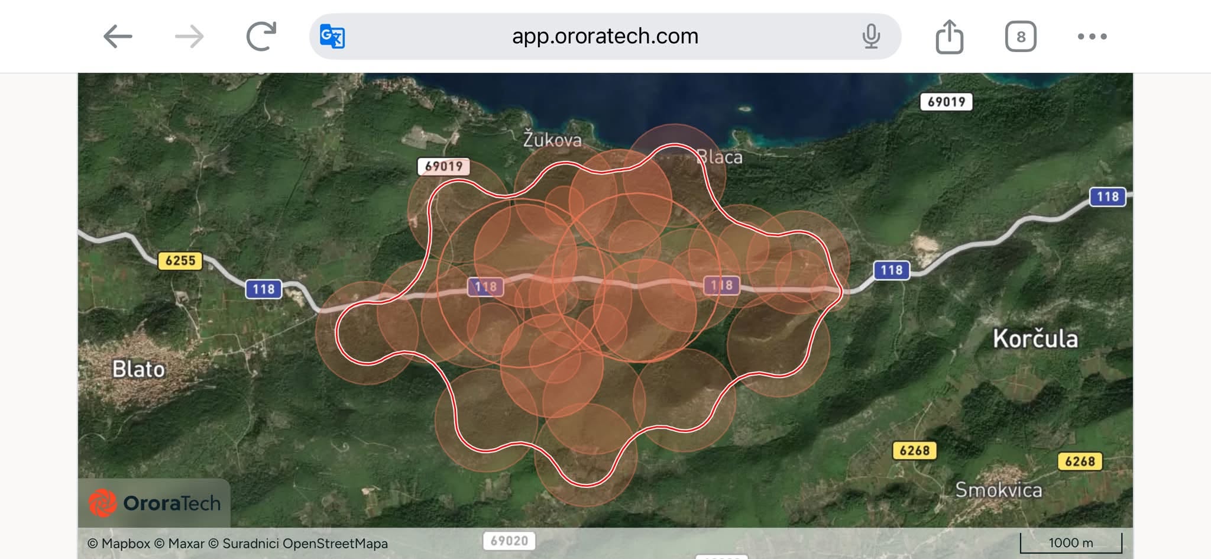Click the app.ororatech.com address field
The width and height of the screenshot is (1211, 559).
[x=605, y=36]
